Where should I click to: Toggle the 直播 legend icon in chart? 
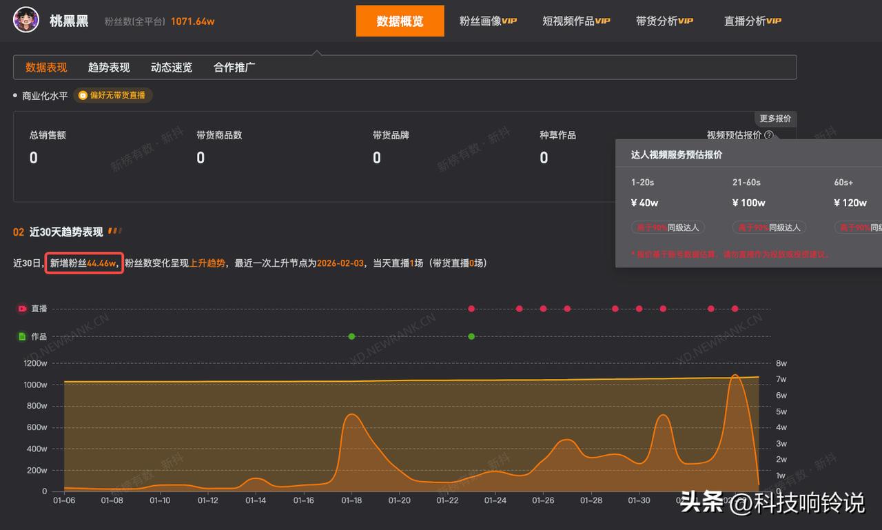click(x=22, y=309)
